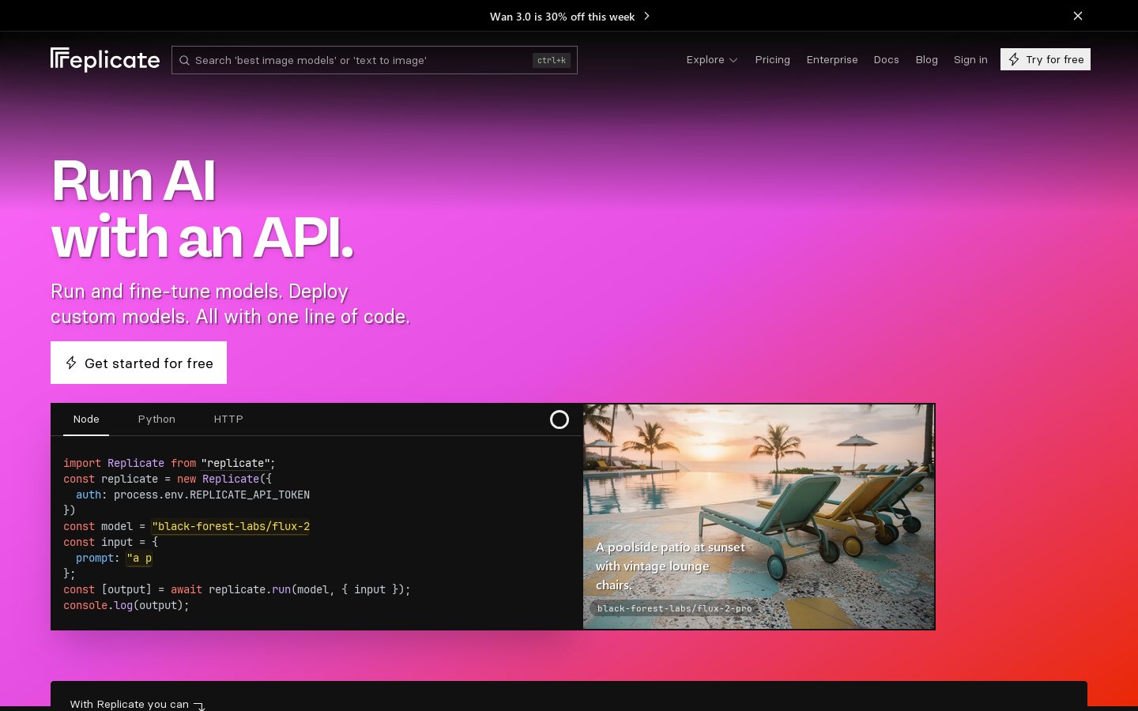1138x711 pixels.
Task: Click the "black-forest-labs/flux-2 string in code
Action: pyautogui.click(x=231, y=526)
